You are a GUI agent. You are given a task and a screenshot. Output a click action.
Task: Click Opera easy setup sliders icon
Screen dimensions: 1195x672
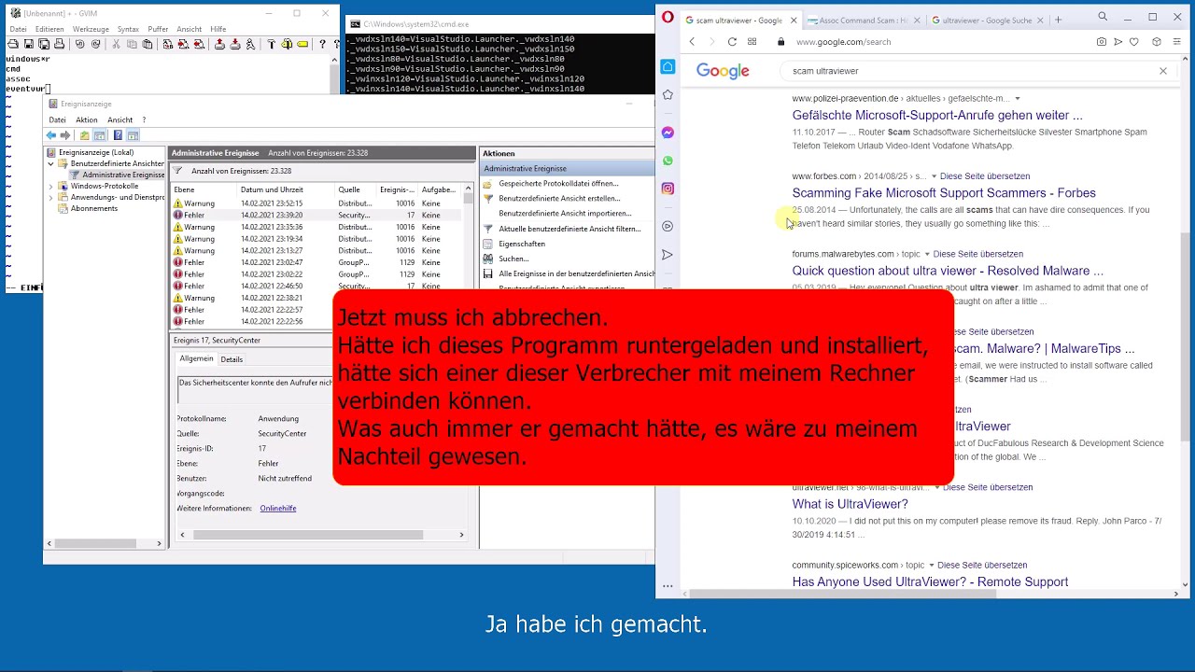(x=1177, y=42)
